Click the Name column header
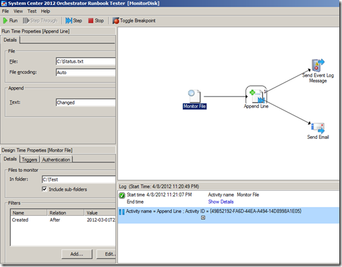Screen dimensions: 342x267 point(29,212)
